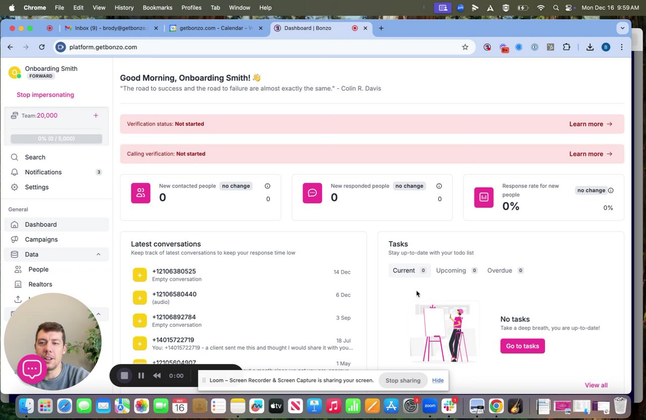Click Hide link in Loom sharing bar

point(438,380)
